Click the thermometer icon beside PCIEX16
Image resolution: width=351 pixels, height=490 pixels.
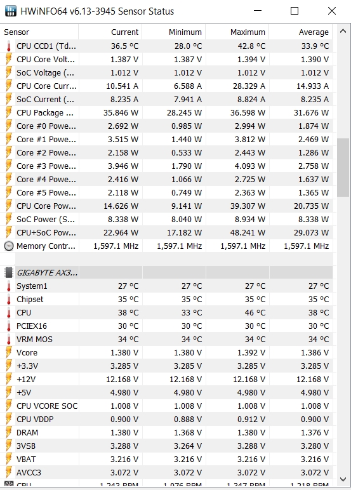[9, 326]
